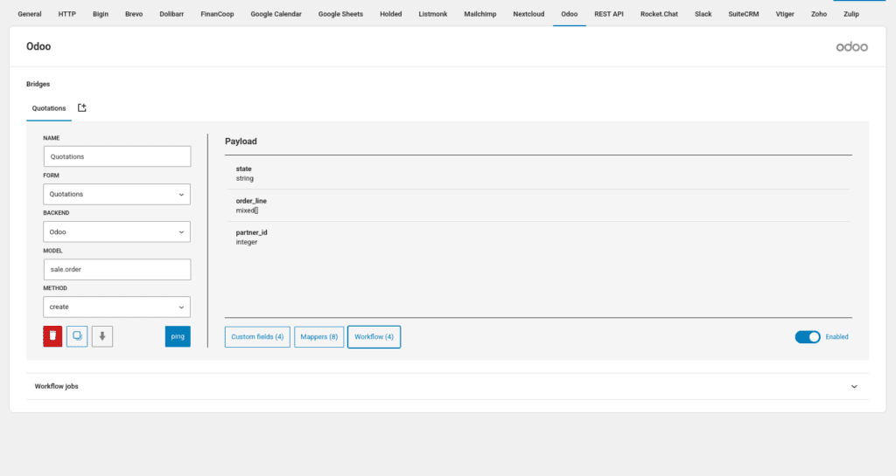Screen dimensions: 896x476
Task: Open Workflow (4)
Action: coord(374,337)
